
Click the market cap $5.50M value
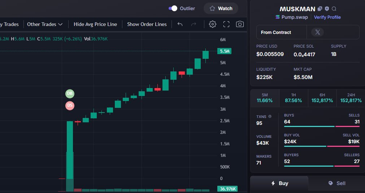pyautogui.click(x=303, y=77)
